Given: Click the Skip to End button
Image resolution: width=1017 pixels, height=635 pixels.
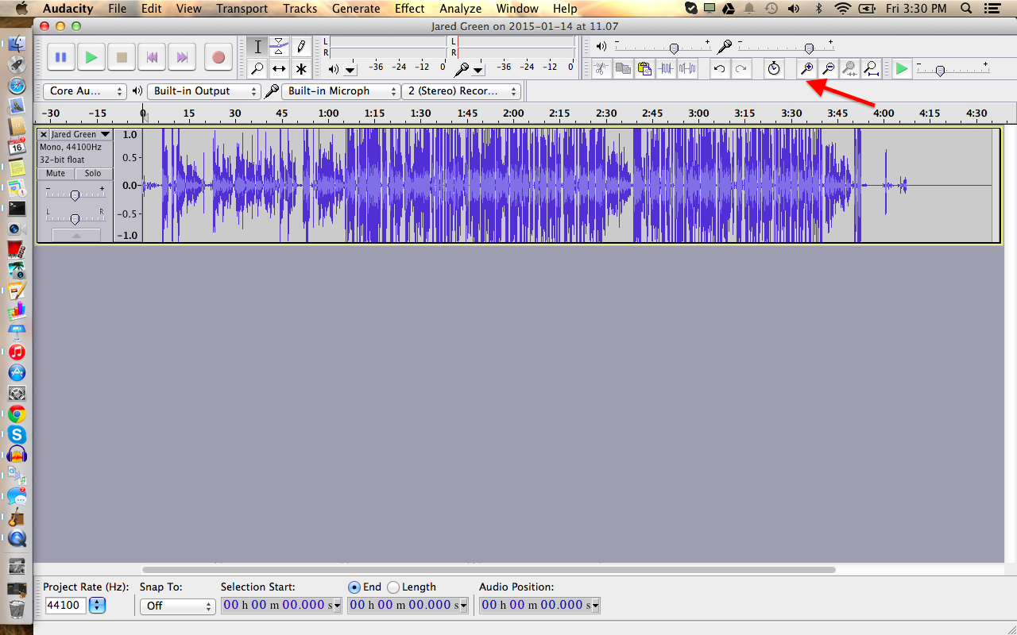Looking at the screenshot, I should click(183, 57).
